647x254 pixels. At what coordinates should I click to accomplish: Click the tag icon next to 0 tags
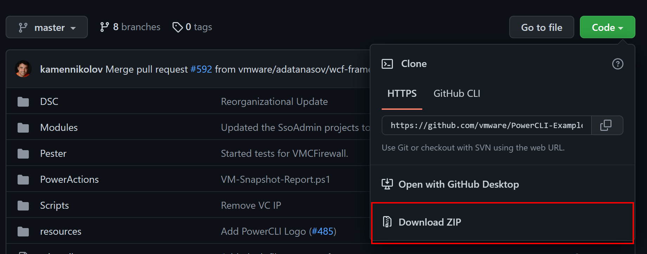point(177,27)
